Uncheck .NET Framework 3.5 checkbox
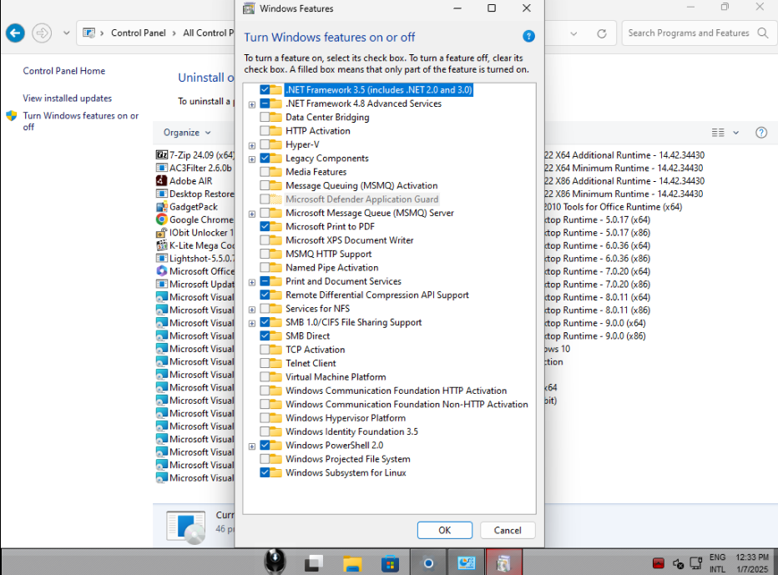 [265, 90]
